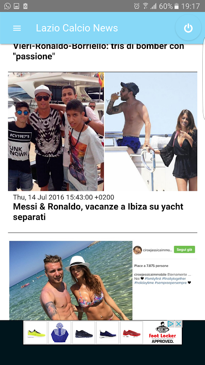Close the Foot Locker ad banner
Viewport: 205px width, 365px height.
coord(179,323)
